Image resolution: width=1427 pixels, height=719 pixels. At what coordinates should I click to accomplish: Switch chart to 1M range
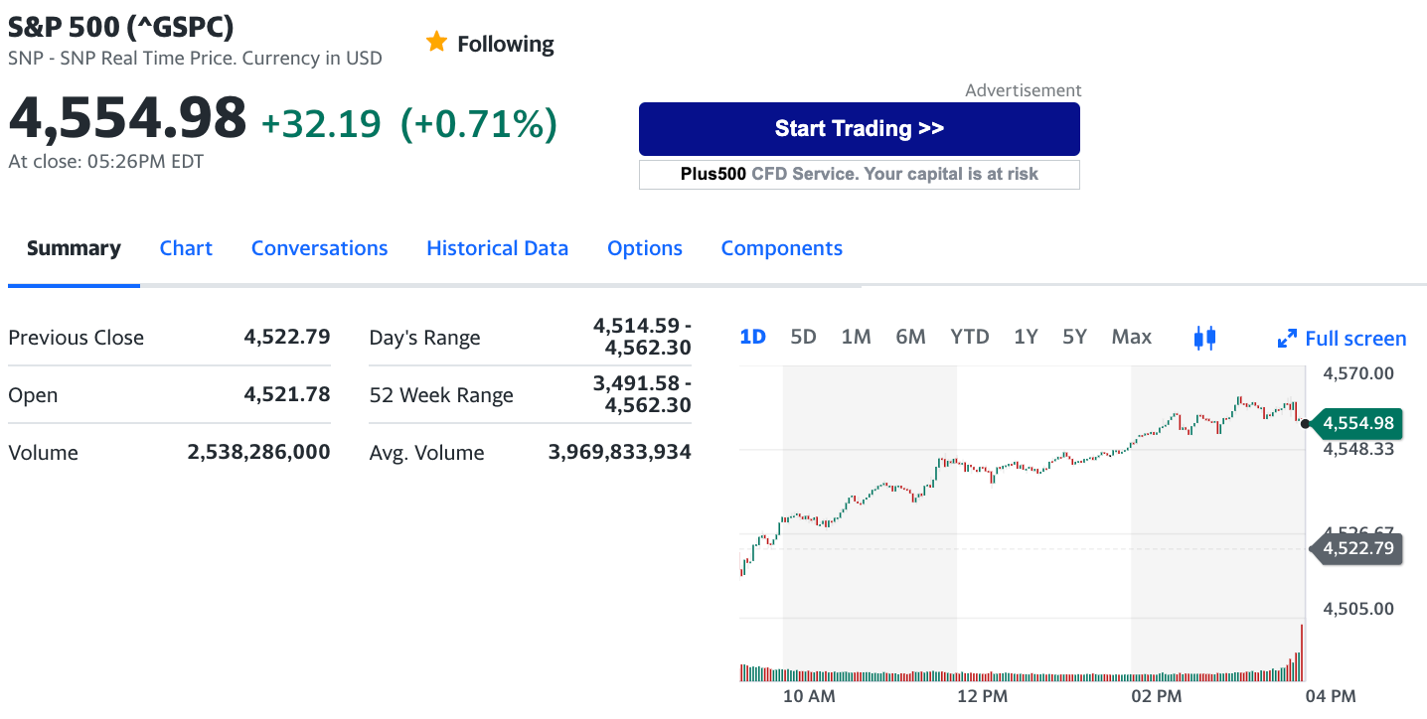(856, 337)
